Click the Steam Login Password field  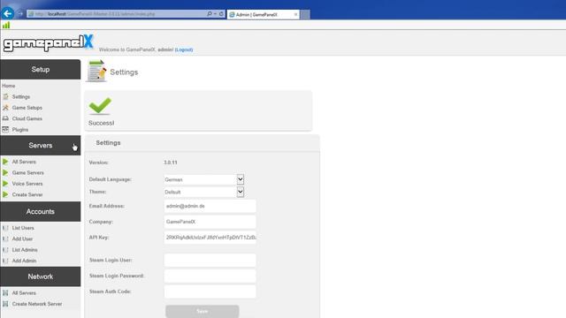coord(210,276)
